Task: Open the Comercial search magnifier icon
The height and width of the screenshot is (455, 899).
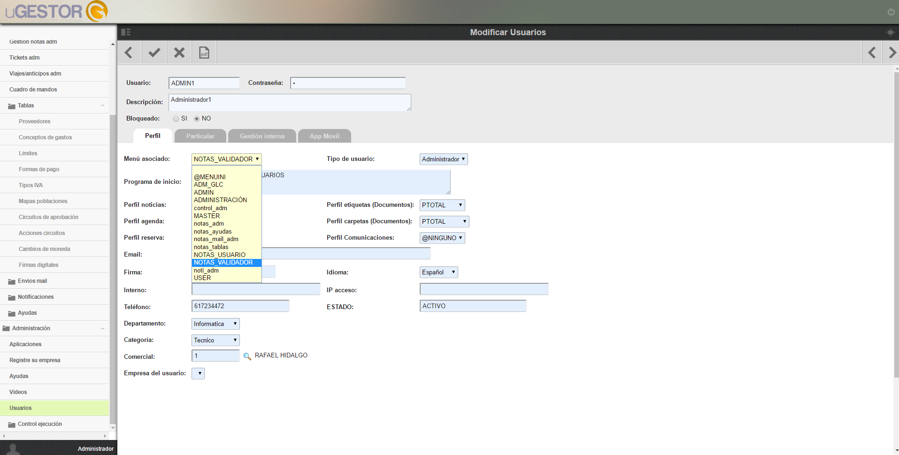Action: pyautogui.click(x=247, y=356)
